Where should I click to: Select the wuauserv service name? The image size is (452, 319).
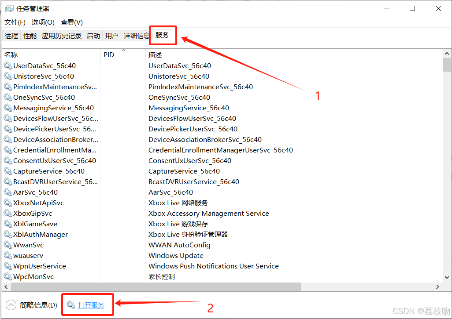pos(28,255)
